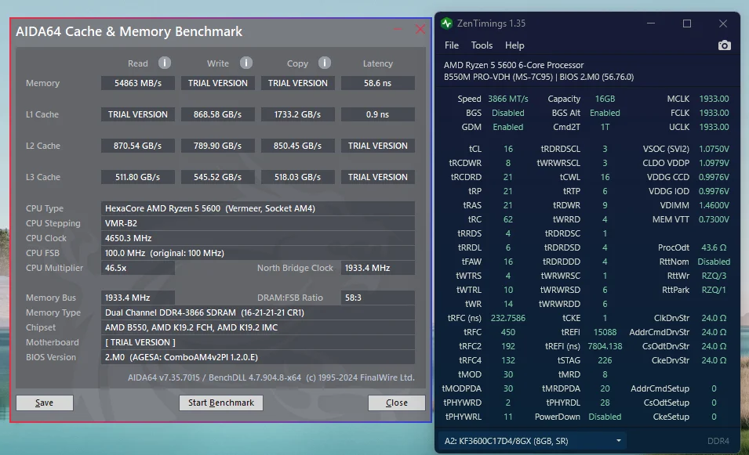Minimize the AIDA64 benchmark window
749x455 pixels.
(x=398, y=30)
